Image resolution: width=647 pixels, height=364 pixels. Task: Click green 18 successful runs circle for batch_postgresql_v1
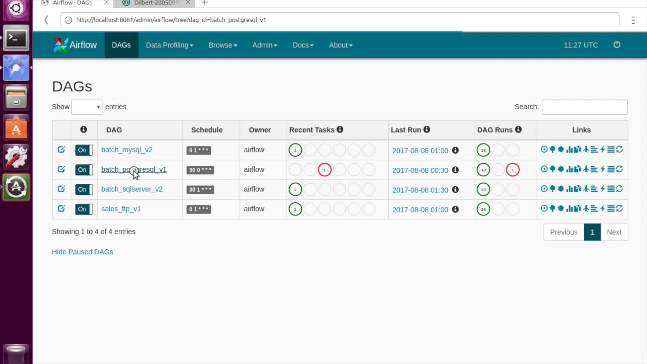pos(483,170)
